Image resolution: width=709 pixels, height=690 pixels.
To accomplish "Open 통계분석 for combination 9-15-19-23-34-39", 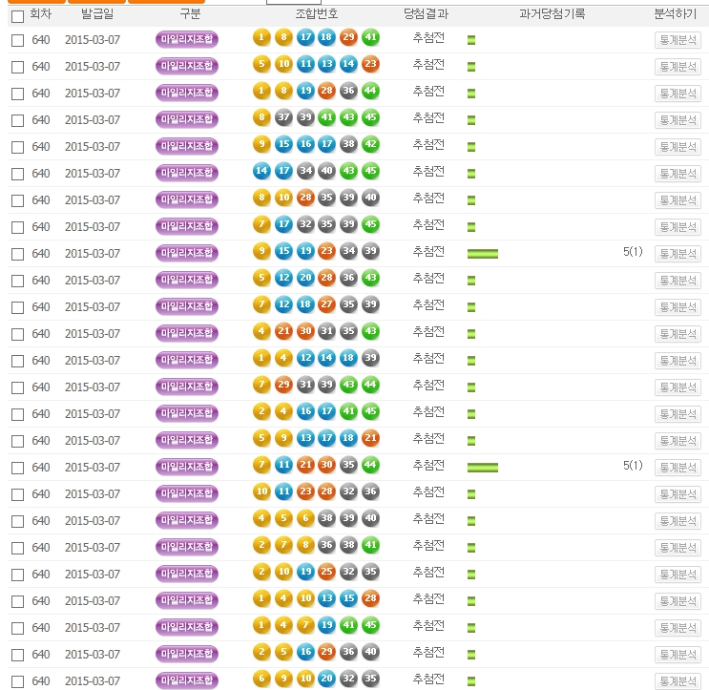I will (678, 254).
